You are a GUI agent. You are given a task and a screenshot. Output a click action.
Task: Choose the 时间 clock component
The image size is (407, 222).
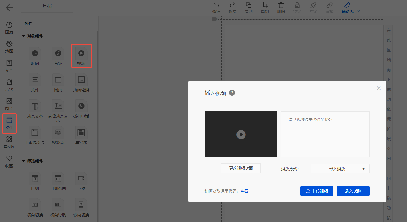[x=35, y=53]
